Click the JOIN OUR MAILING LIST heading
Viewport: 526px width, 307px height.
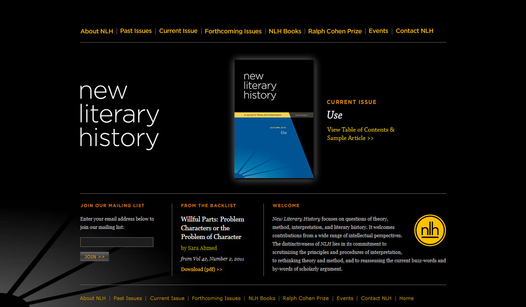(112, 206)
